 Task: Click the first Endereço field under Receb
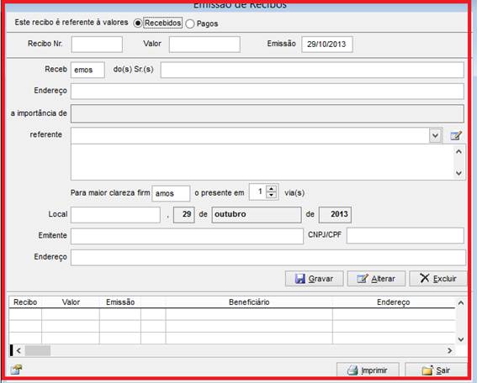(267, 91)
